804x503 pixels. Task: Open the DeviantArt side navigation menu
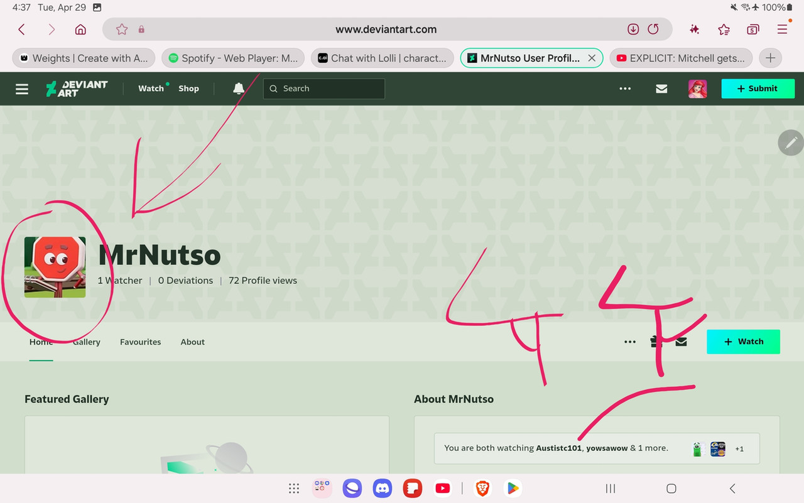(x=22, y=89)
